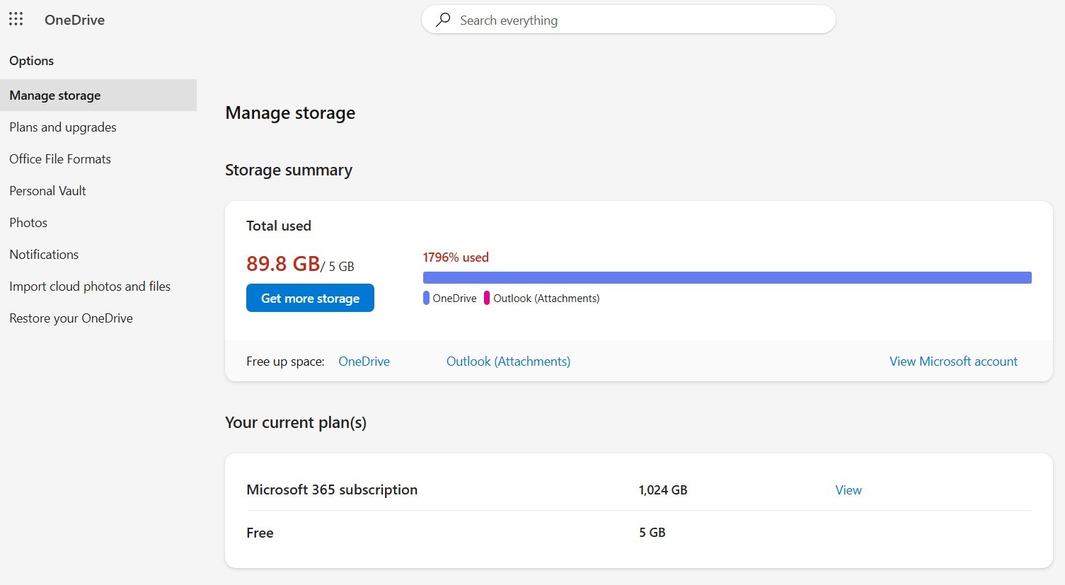This screenshot has height=585, width=1065.
Task: Click the OneDrive header title
Action: [x=74, y=20]
